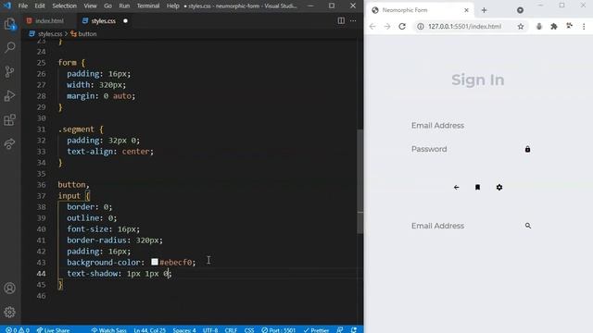Image resolution: width=593 pixels, height=333 pixels.
Task: Stop Live Server via Port : 5501
Action: [278, 330]
